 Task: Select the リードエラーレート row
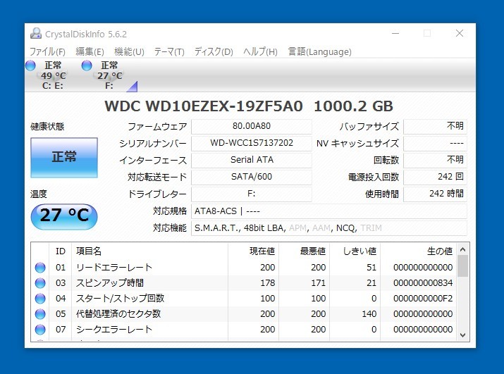click(x=244, y=268)
